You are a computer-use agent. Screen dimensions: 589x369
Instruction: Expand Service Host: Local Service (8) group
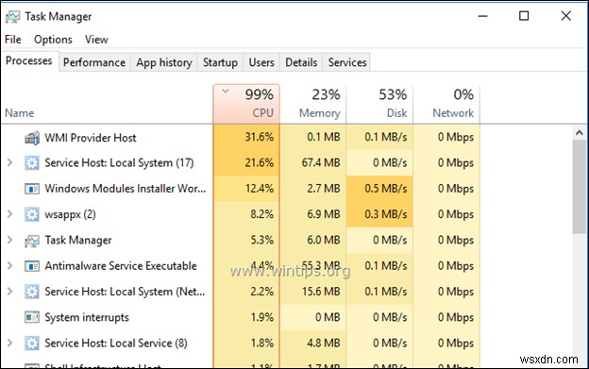pos(10,343)
